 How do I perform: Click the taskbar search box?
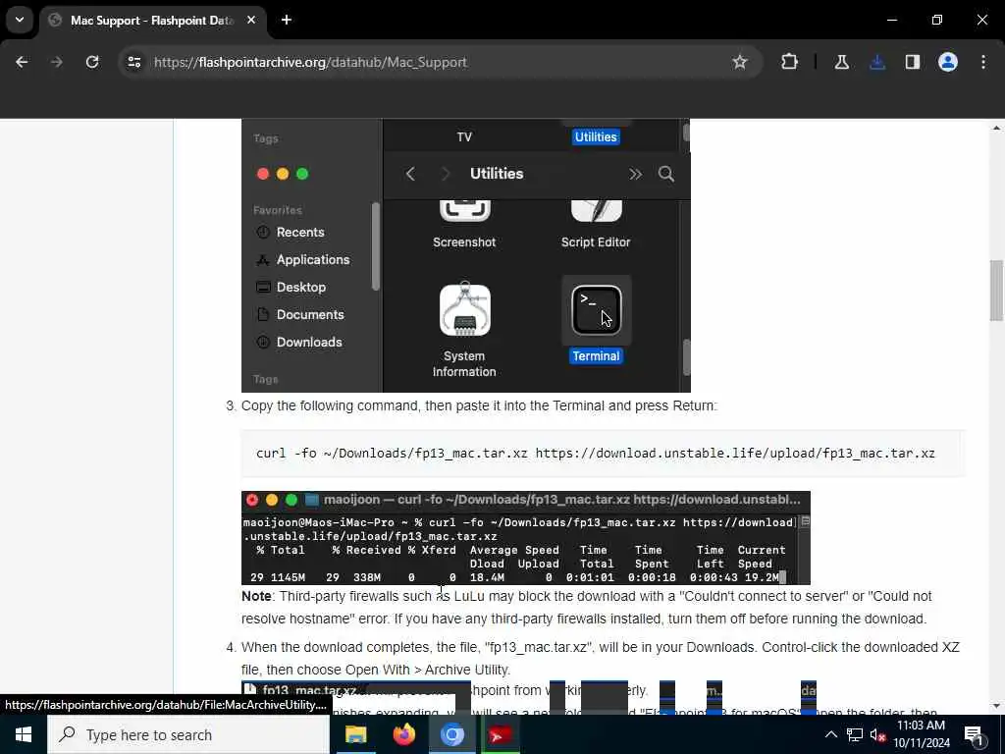[188, 734]
